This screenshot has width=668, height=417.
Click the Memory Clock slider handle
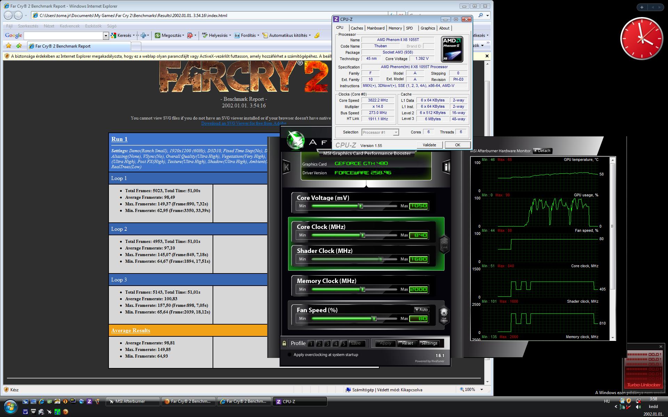[x=363, y=289]
